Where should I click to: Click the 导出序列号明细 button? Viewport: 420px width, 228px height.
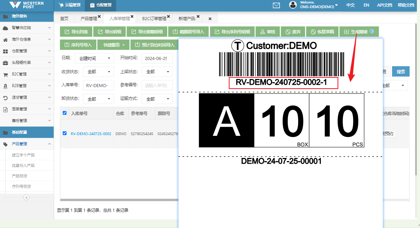tap(232, 32)
